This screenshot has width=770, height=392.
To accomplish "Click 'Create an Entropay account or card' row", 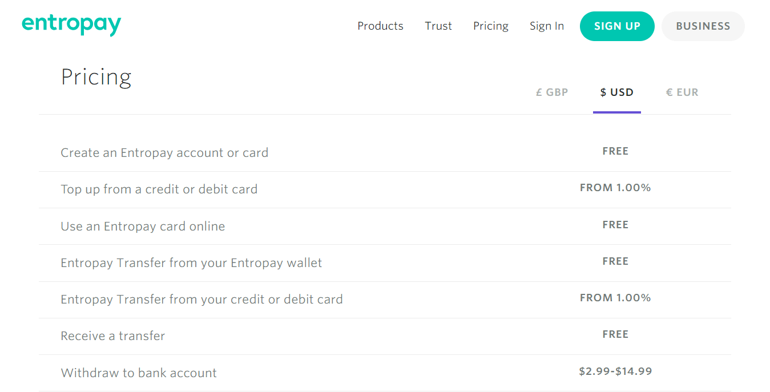I will tap(385, 153).
